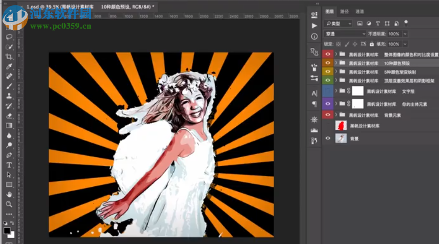The height and width of the screenshot is (244, 439).
Task: Hide the 背景 layer
Action: click(x=328, y=138)
